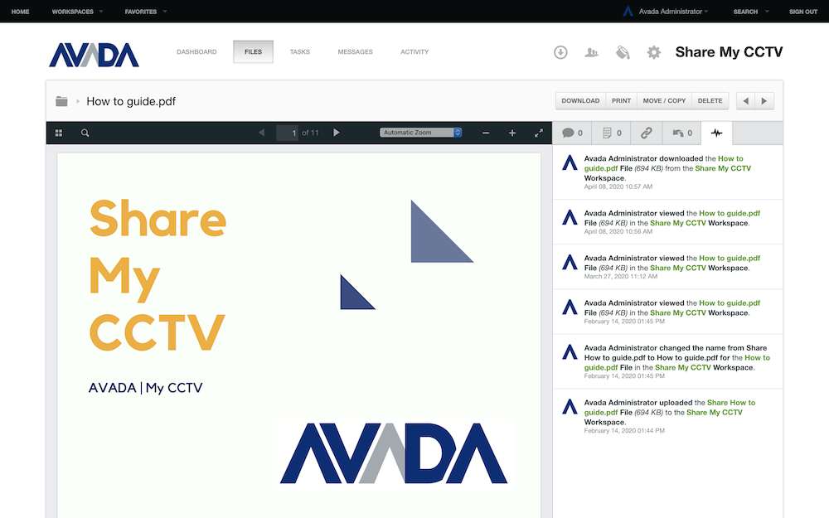Enter fullscreen mode for the PDF viewer
The image size is (829, 518).
coord(539,133)
